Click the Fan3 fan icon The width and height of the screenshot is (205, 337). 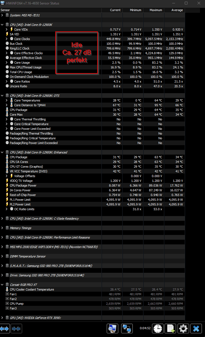pos(7,308)
